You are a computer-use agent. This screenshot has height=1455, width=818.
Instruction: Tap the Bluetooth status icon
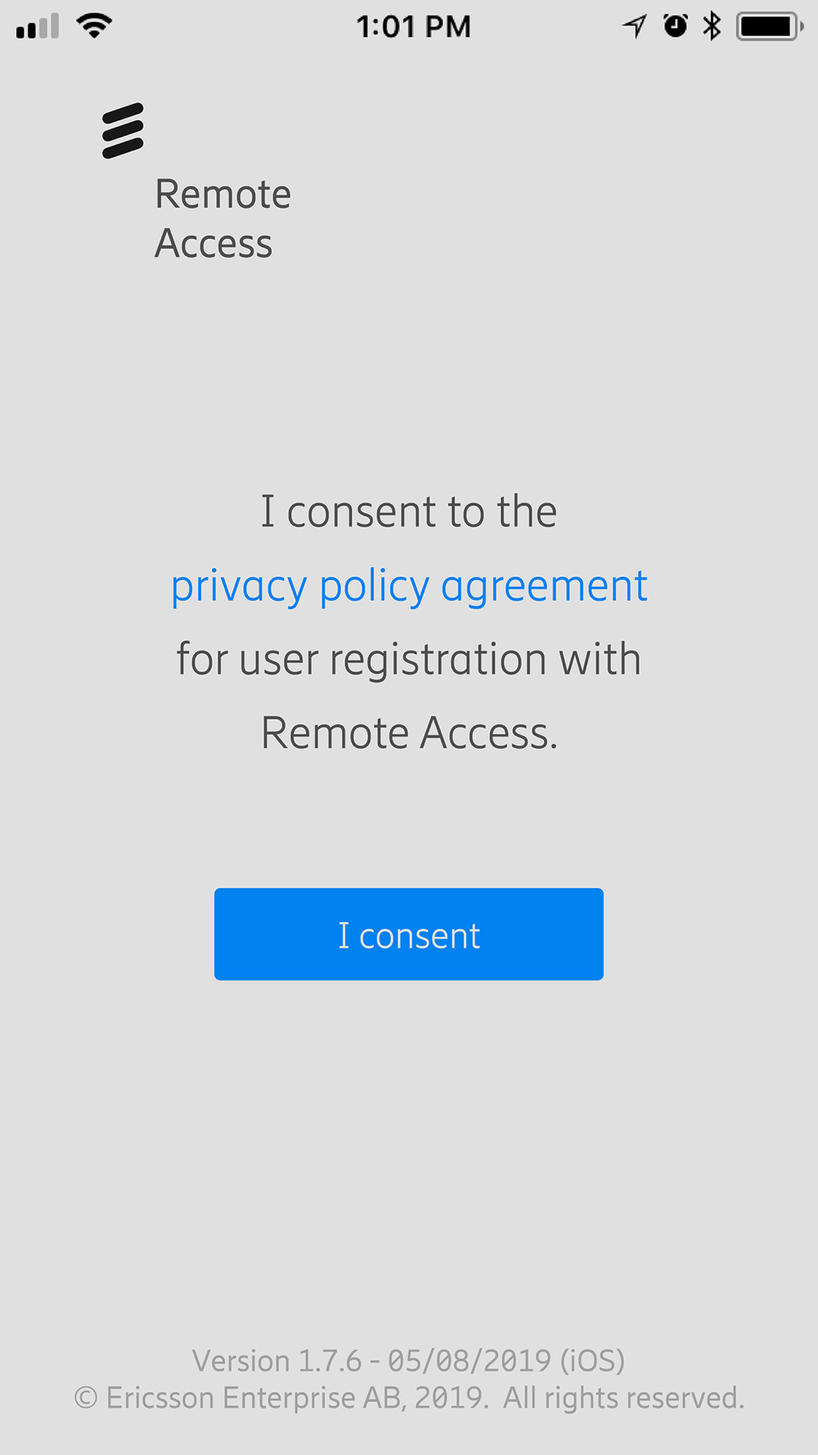[712, 26]
